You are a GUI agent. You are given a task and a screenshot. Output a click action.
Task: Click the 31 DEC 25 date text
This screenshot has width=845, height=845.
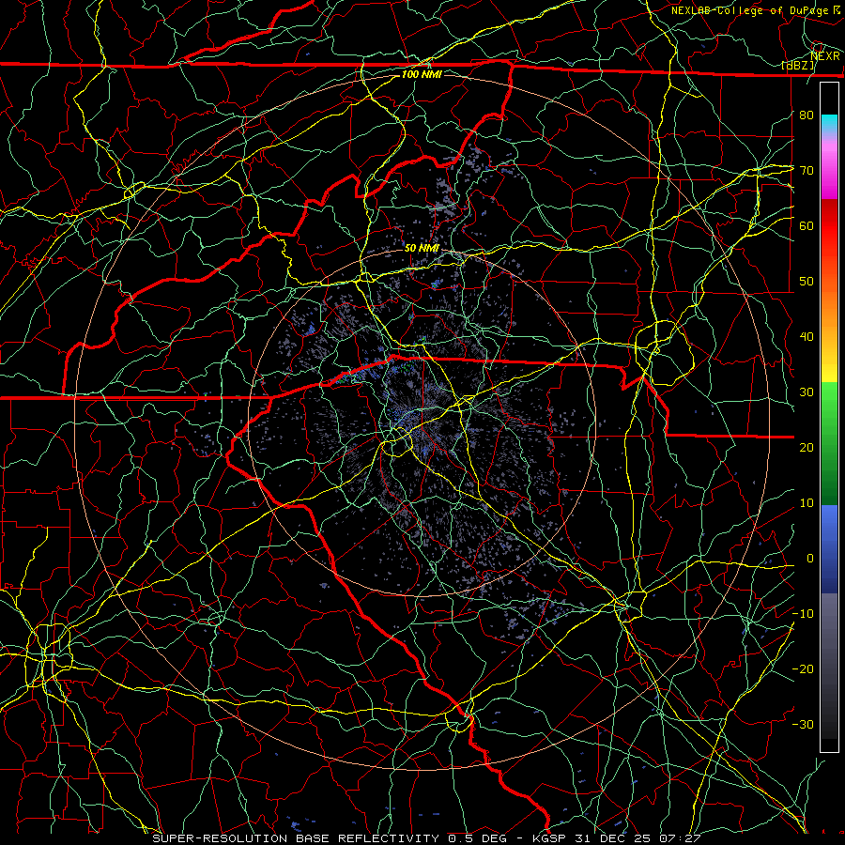[x=612, y=838]
